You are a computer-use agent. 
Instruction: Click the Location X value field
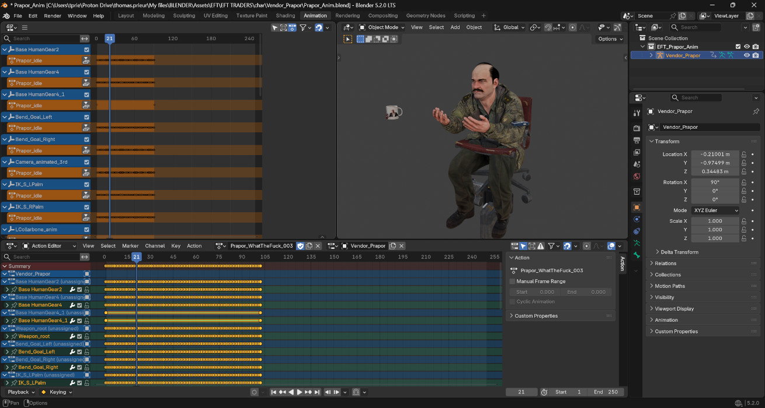tap(715, 154)
